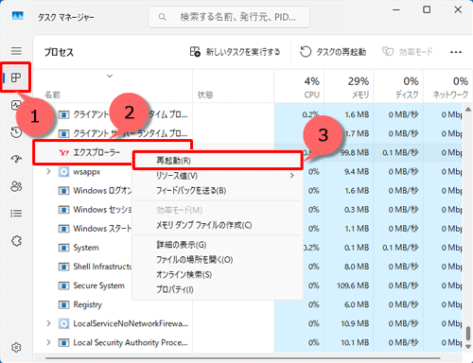
Task: Click the 10.9 MB memory cell
Action: 349,323
